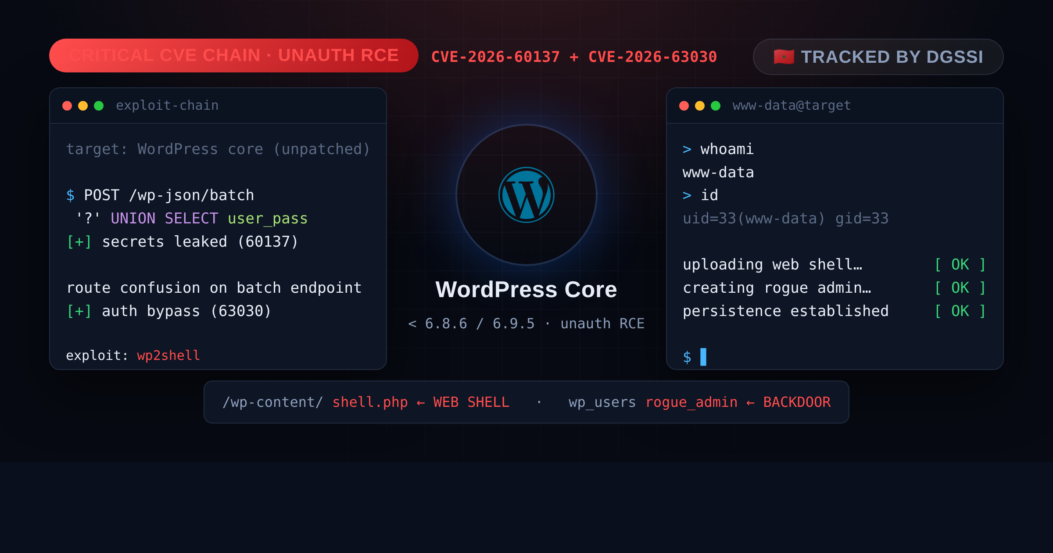The width and height of the screenshot is (1053, 553).
Task: Click the www-data@target window title
Action: tap(792, 105)
